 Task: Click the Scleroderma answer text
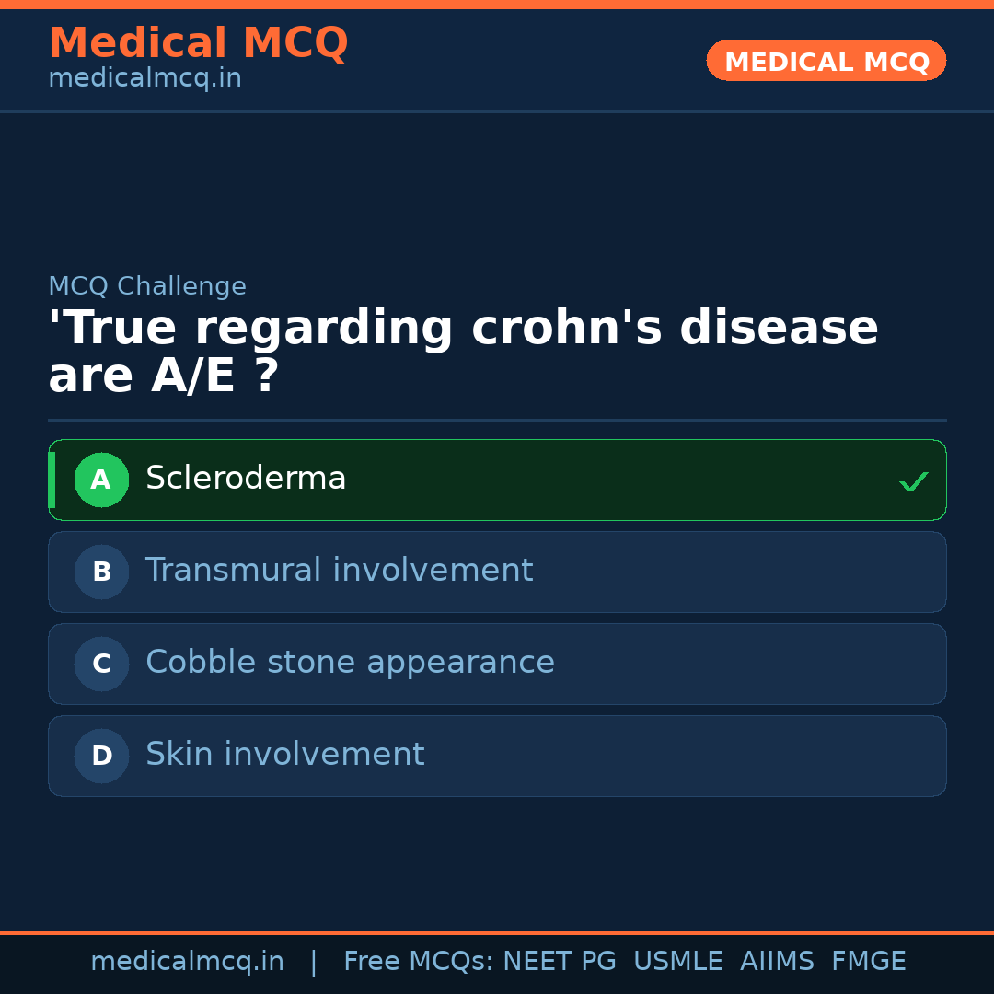tap(246, 479)
